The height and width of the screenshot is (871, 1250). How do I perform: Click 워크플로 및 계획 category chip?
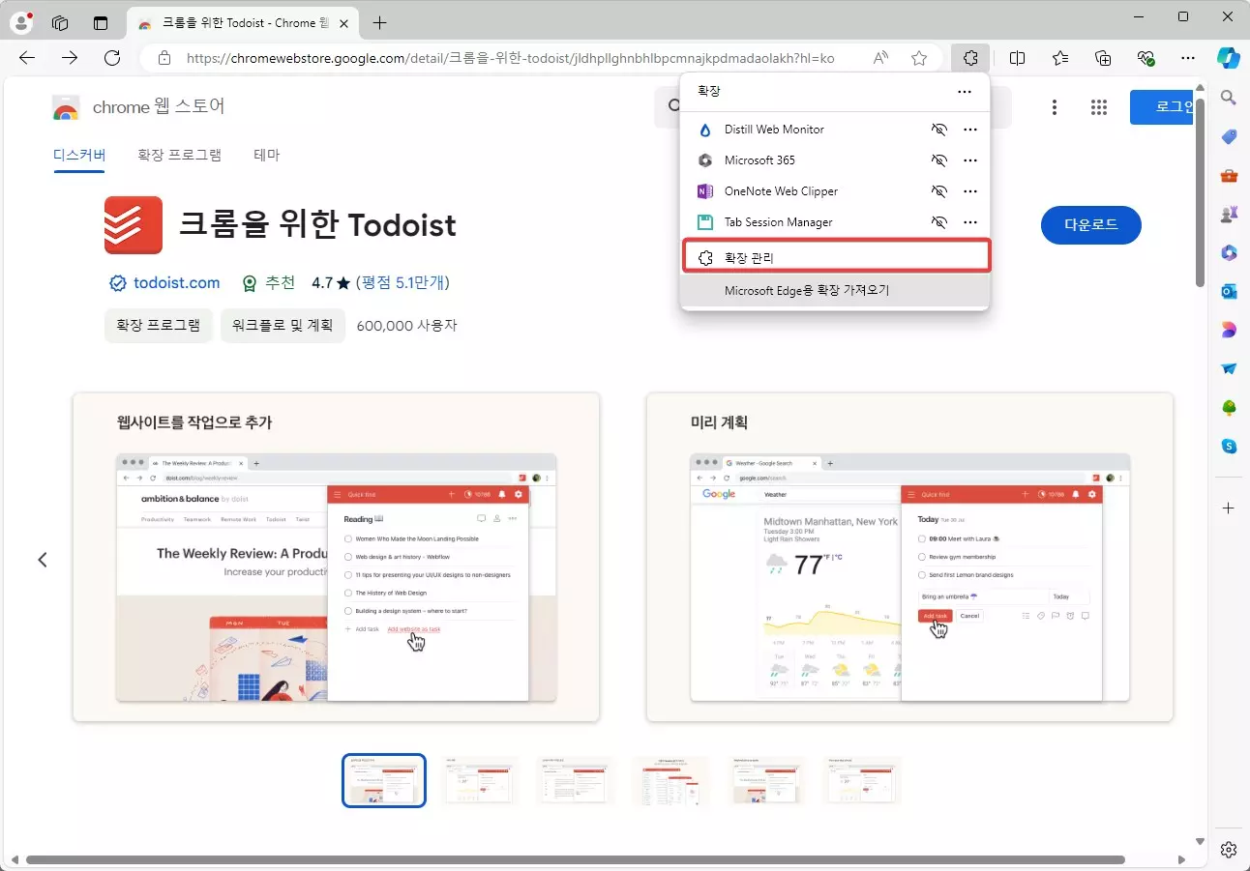pos(283,326)
